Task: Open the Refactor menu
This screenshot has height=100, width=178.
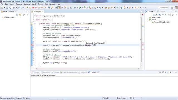Action: [19, 4]
